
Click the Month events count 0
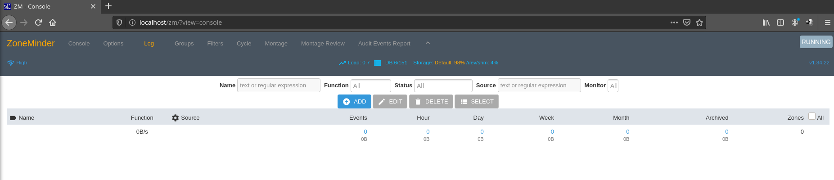point(627,132)
